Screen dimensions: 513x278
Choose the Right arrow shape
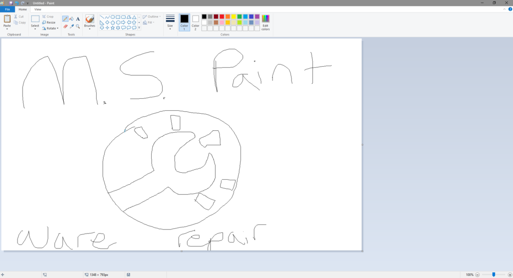pyautogui.click(x=123, y=23)
